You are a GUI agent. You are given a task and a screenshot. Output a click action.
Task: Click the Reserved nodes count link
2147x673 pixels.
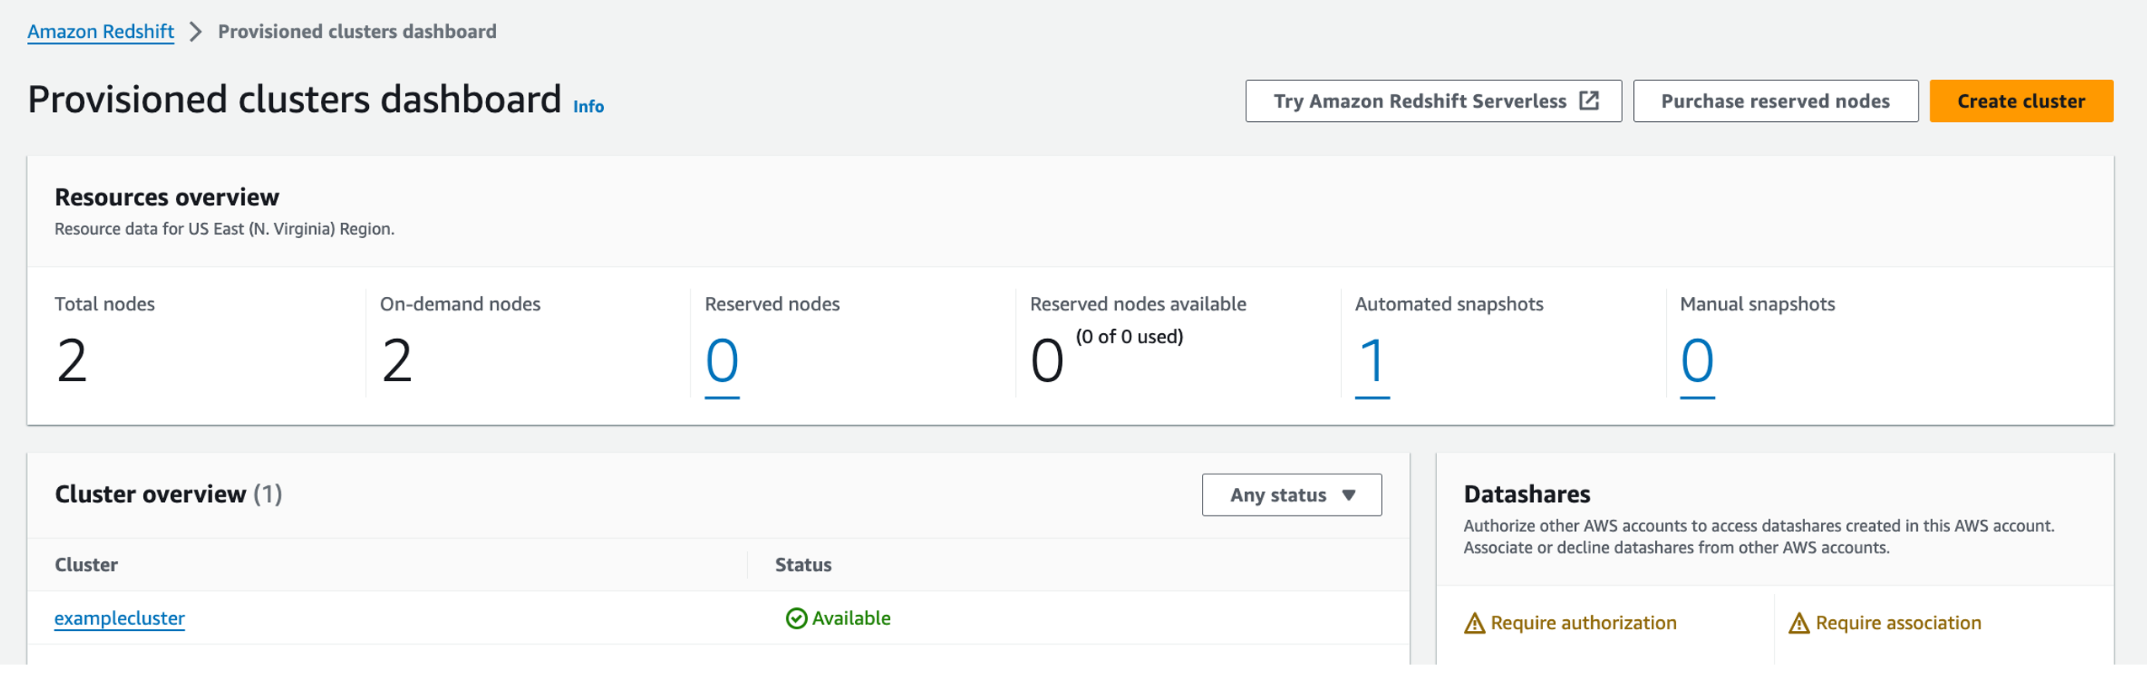(x=722, y=362)
